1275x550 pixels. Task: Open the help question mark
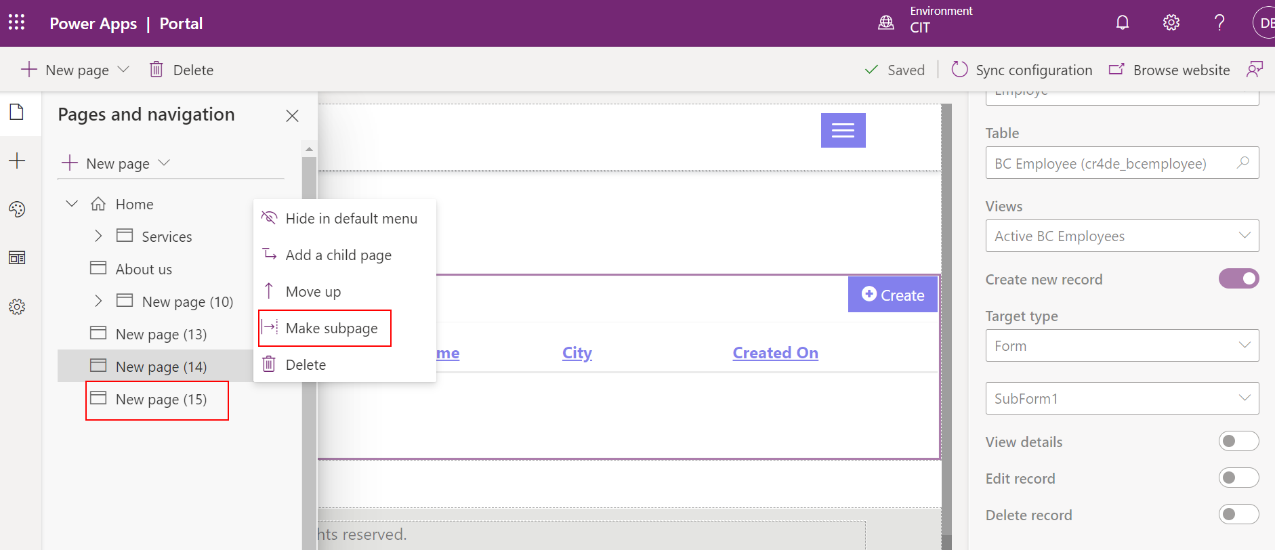pyautogui.click(x=1219, y=23)
